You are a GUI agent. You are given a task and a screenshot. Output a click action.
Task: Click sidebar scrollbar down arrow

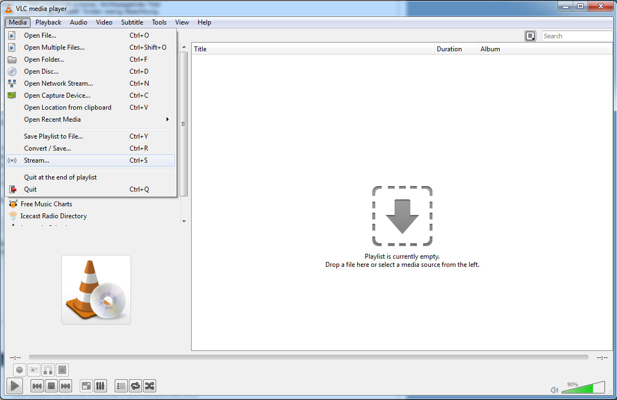click(x=184, y=222)
